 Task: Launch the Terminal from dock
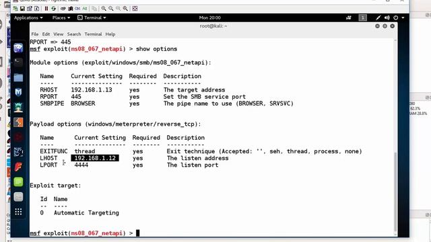point(18,63)
